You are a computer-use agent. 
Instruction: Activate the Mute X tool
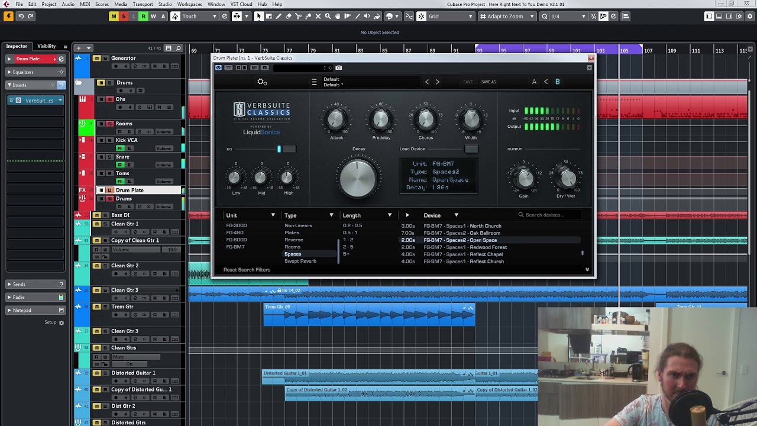pyautogui.click(x=318, y=17)
